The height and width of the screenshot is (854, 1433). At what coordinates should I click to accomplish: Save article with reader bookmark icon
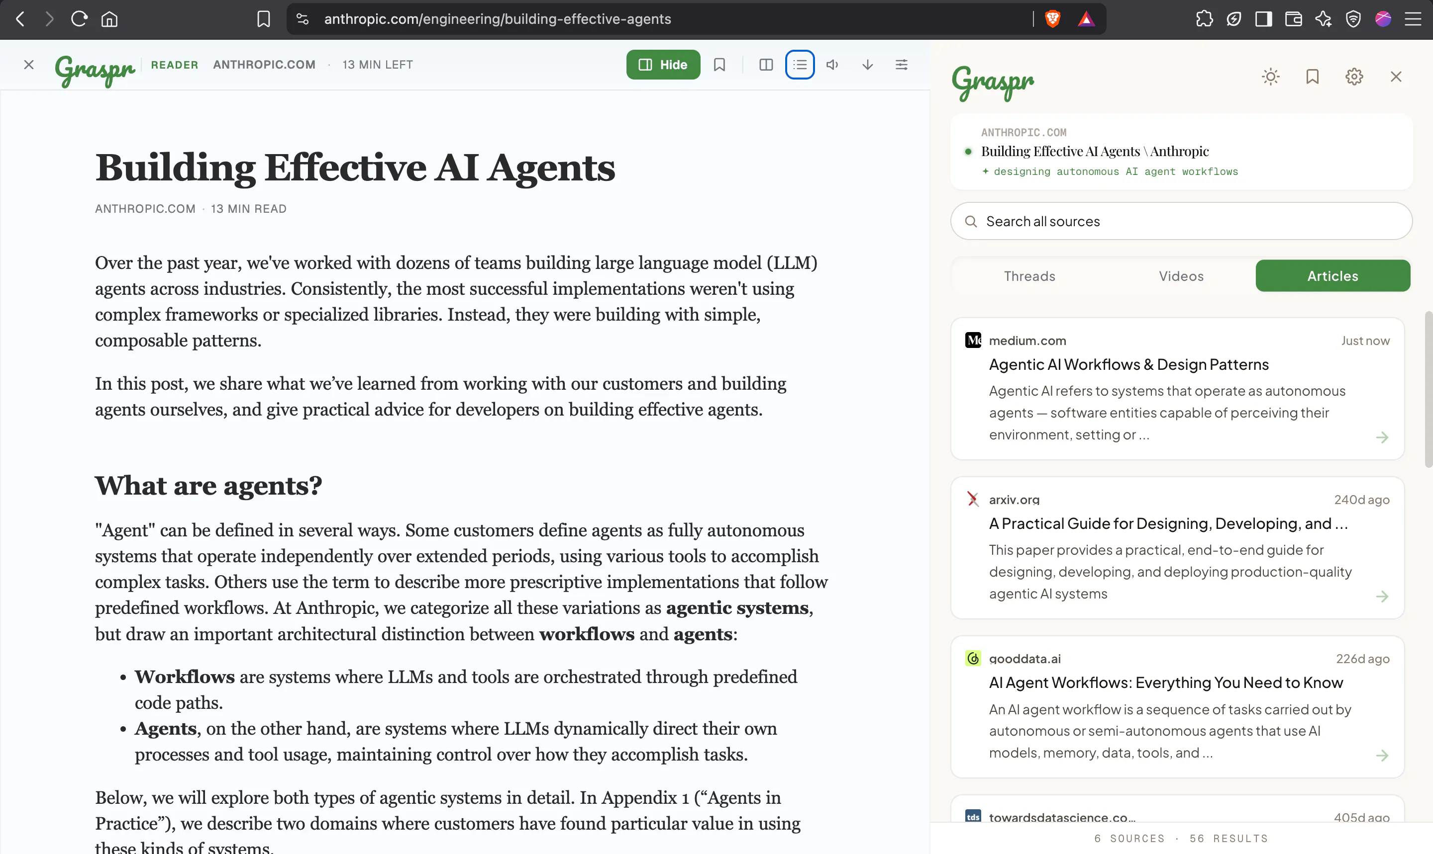719,65
